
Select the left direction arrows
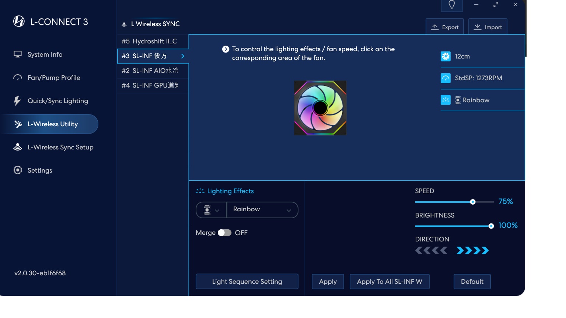(431, 251)
